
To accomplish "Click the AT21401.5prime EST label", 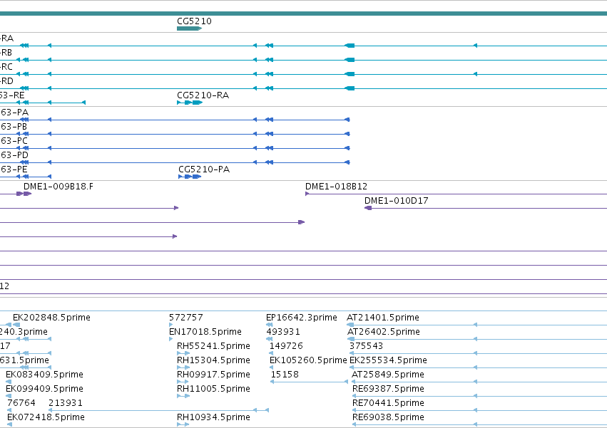I will [x=383, y=318].
